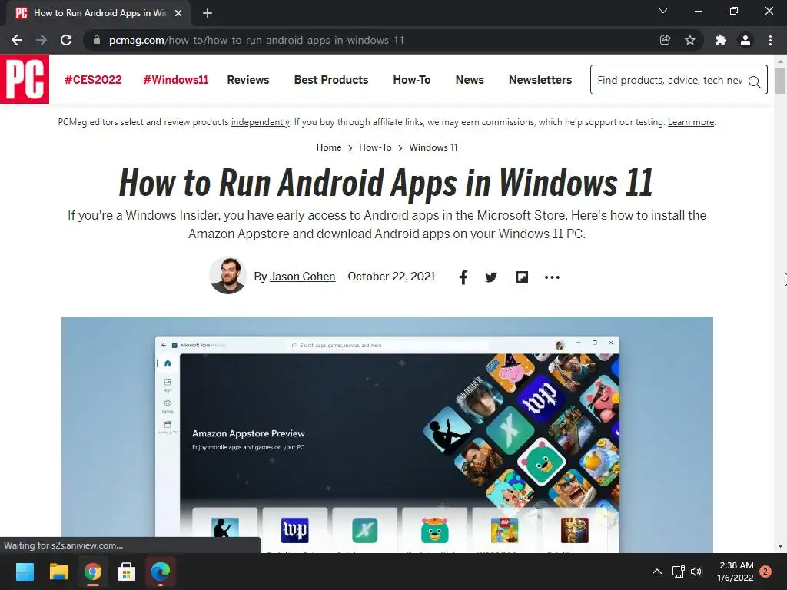Click the Chrome taskbar icon
This screenshot has height=590, width=787.
click(x=93, y=572)
